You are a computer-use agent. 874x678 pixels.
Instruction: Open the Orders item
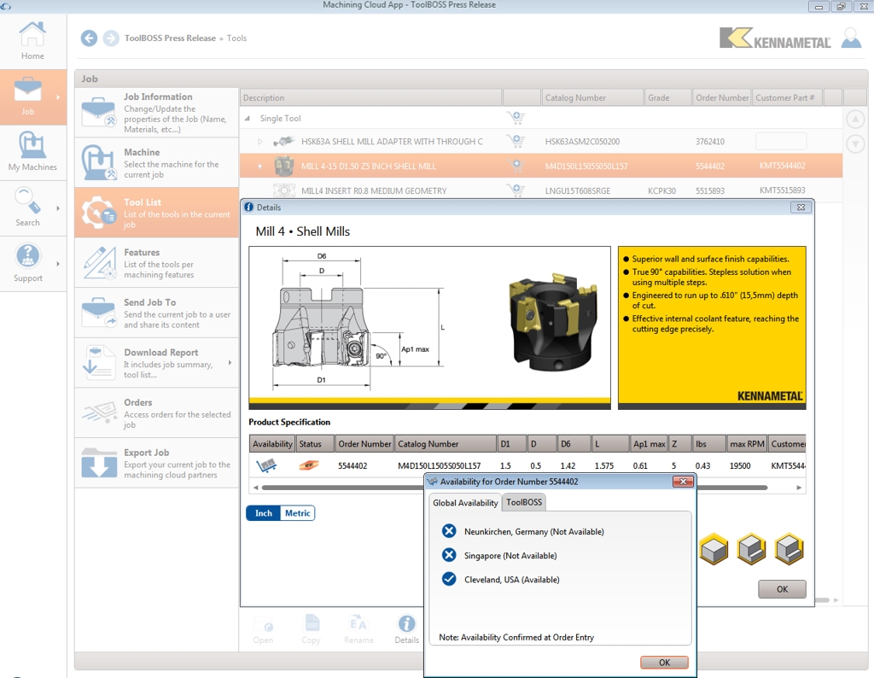click(x=157, y=412)
